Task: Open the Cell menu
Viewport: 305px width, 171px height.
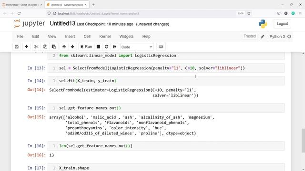Action: [87, 37]
